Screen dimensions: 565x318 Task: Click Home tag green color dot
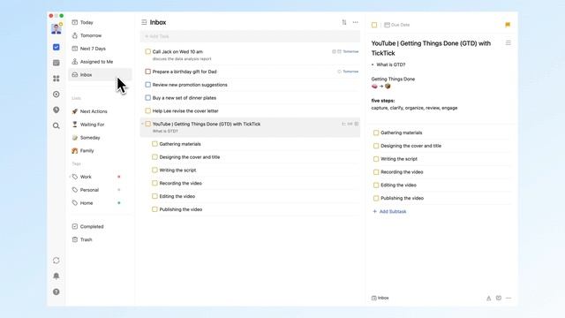click(119, 203)
